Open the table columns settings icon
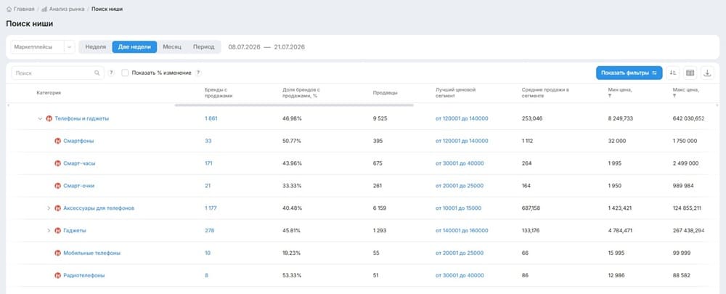The image size is (726, 294). [x=690, y=73]
